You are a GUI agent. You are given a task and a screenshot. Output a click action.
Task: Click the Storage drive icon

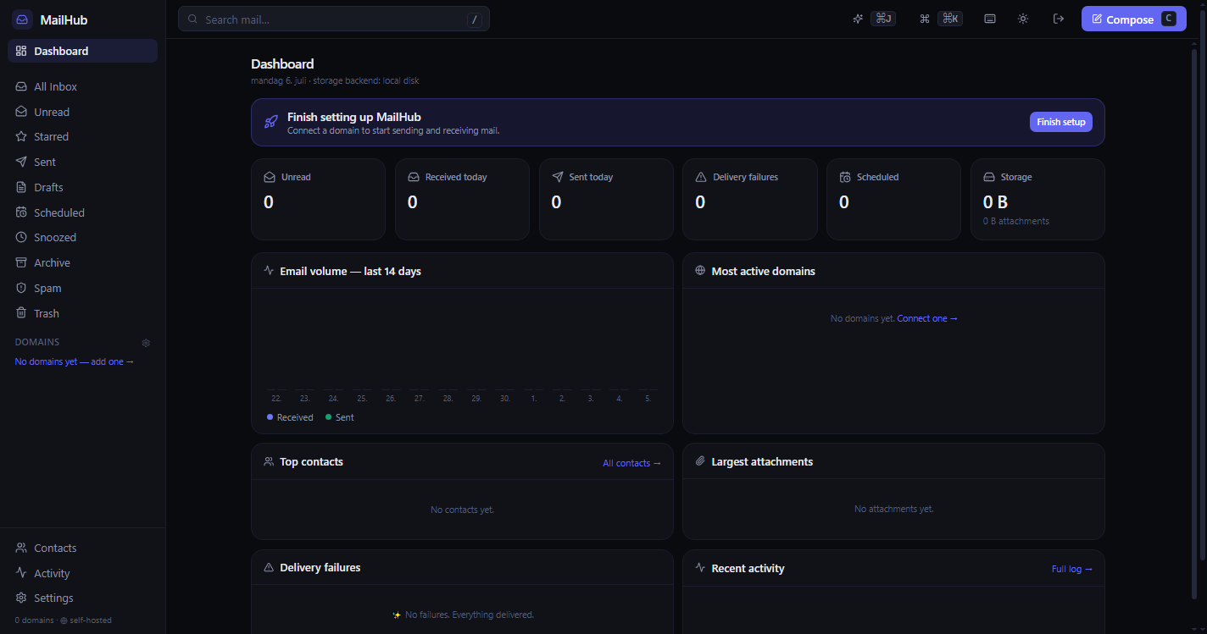[989, 177]
